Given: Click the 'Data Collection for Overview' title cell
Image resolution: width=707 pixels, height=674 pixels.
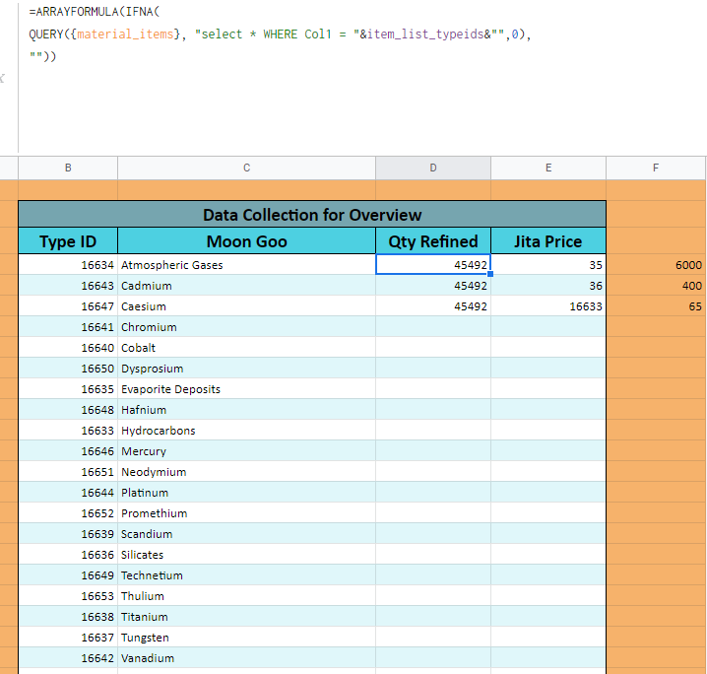Looking at the screenshot, I should pyautogui.click(x=312, y=214).
